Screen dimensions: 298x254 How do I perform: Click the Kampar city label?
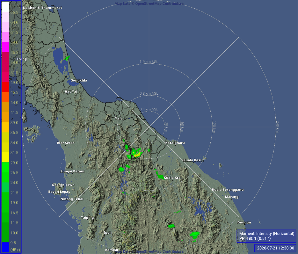[112, 250]
